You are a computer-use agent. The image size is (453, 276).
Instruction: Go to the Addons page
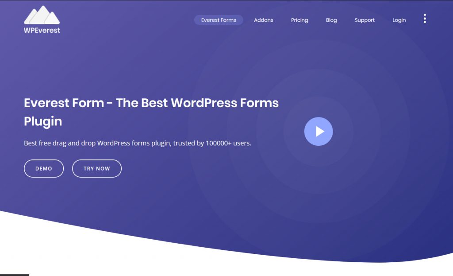[264, 20]
